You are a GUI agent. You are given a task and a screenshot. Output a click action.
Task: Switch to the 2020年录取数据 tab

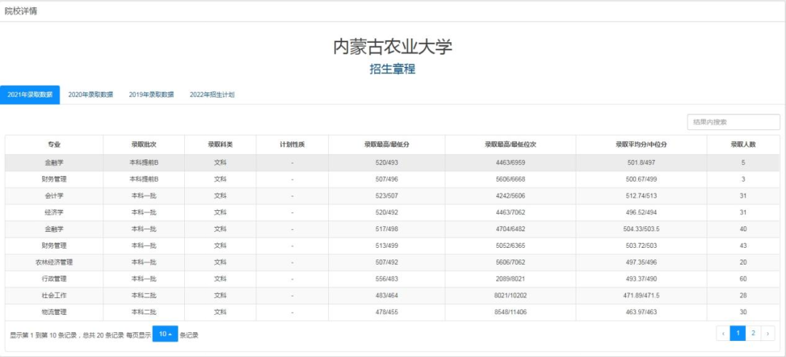coord(91,95)
